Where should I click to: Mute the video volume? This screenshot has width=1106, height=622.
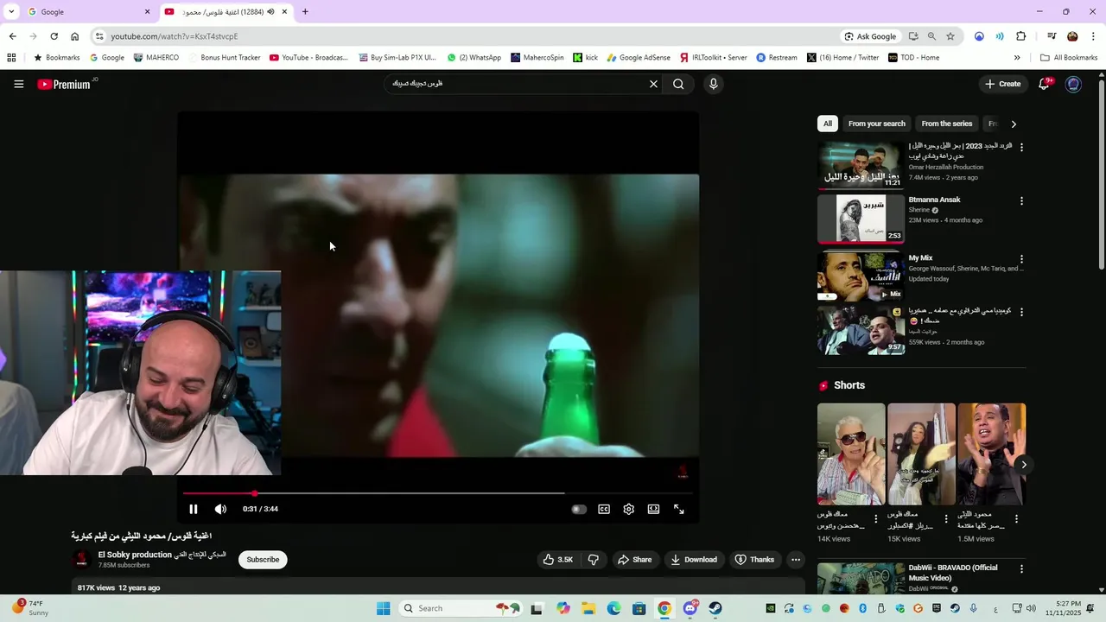220,509
